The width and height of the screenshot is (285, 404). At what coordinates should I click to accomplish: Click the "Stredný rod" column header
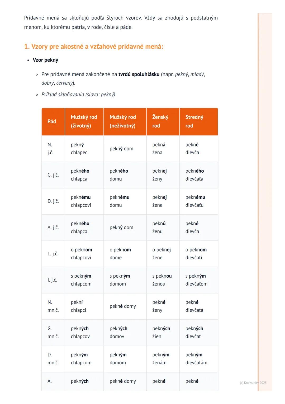click(x=194, y=121)
